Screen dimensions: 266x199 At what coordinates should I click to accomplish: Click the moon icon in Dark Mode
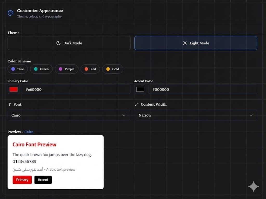[58, 43]
